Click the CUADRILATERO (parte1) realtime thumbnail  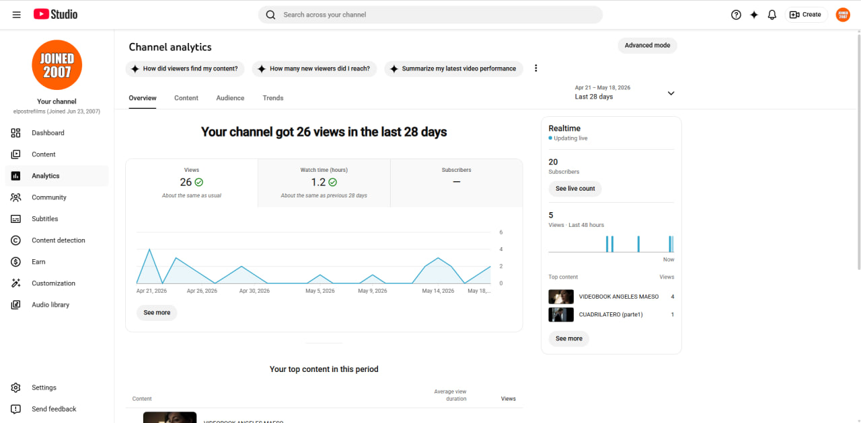(561, 314)
